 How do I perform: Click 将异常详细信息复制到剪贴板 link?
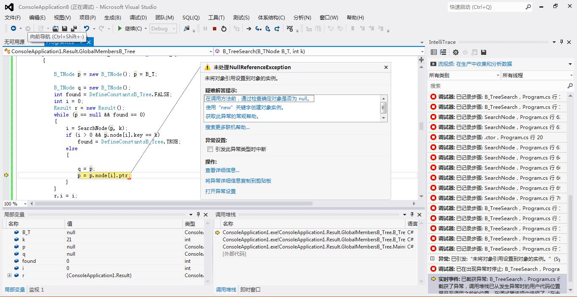(238, 181)
